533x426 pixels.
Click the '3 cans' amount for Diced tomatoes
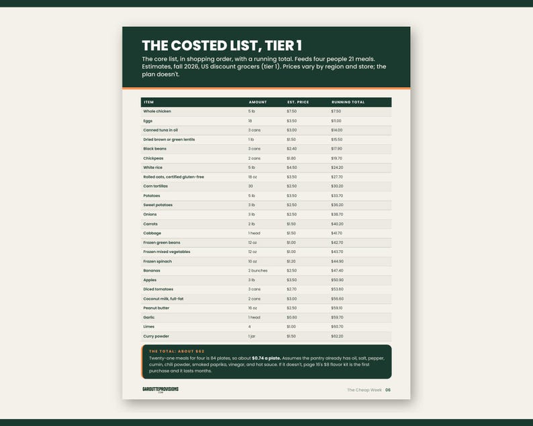pyautogui.click(x=254, y=289)
